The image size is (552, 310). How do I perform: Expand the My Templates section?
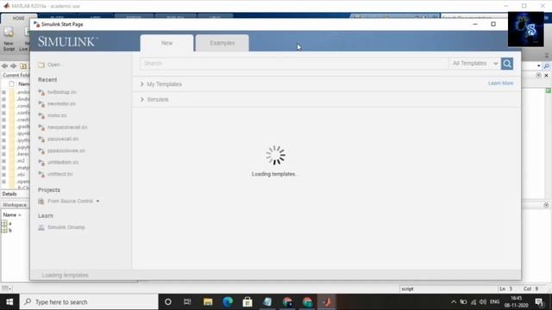[141, 84]
